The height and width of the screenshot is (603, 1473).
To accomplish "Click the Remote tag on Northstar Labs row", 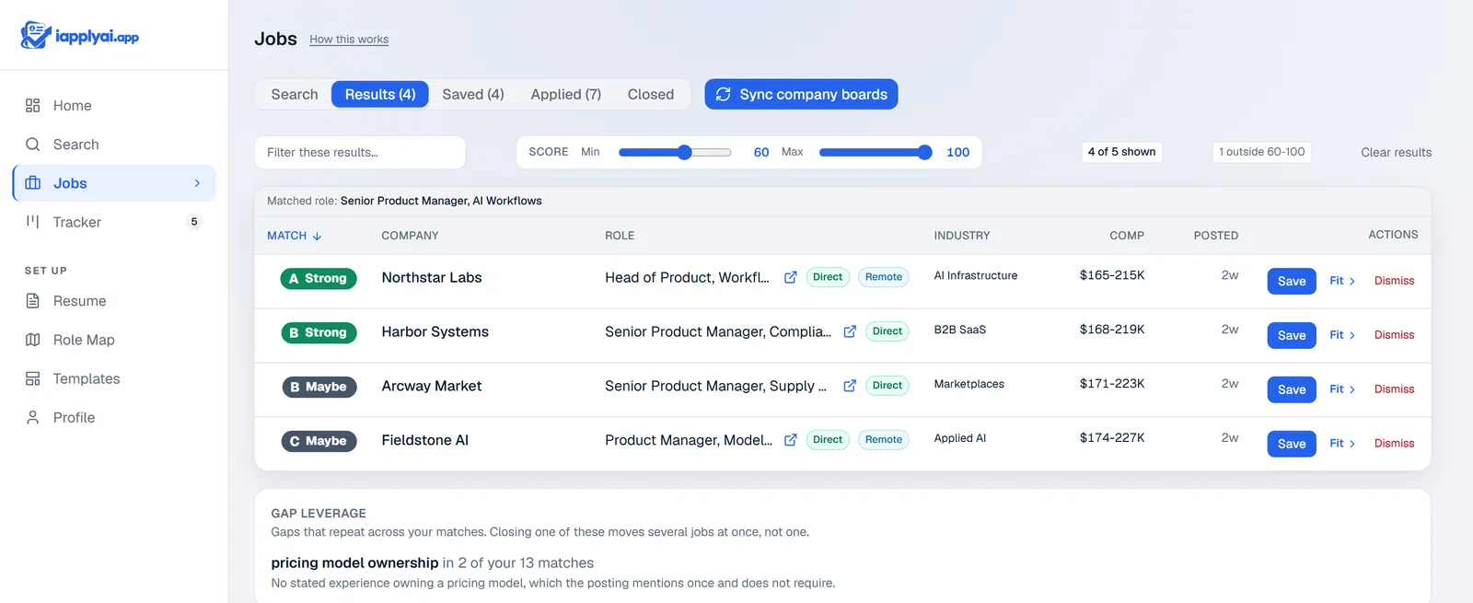I will (884, 277).
